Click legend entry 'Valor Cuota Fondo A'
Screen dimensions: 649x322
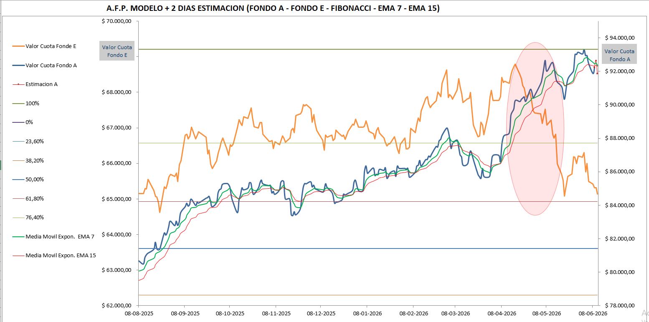[45, 66]
